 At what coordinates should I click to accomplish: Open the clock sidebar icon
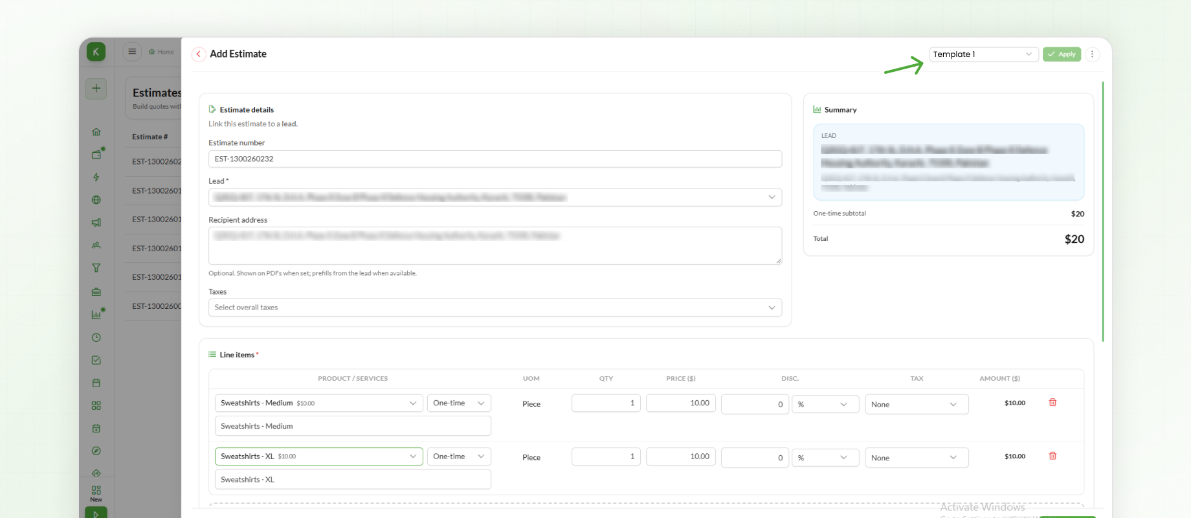point(96,337)
